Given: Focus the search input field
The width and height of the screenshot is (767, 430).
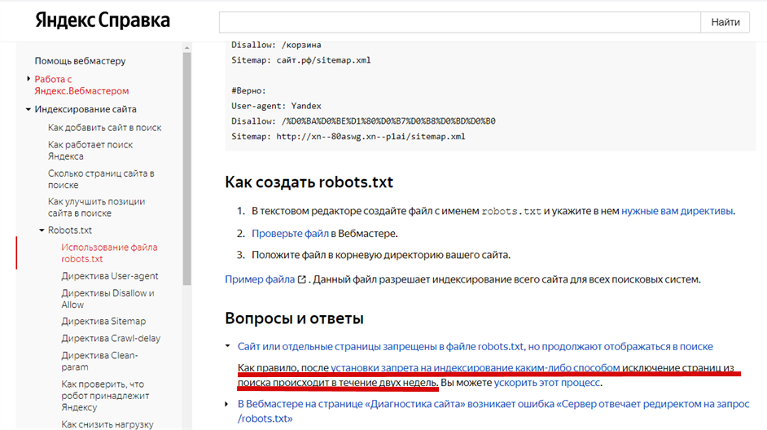Looking at the screenshot, I should 460,22.
